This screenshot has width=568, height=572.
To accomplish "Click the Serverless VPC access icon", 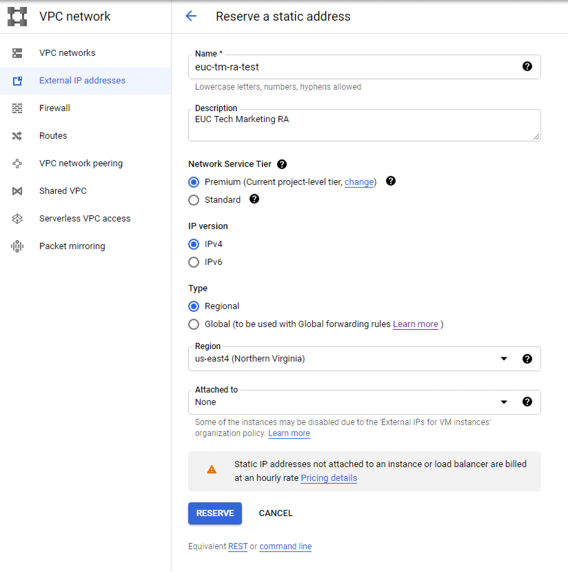I will coord(17,218).
